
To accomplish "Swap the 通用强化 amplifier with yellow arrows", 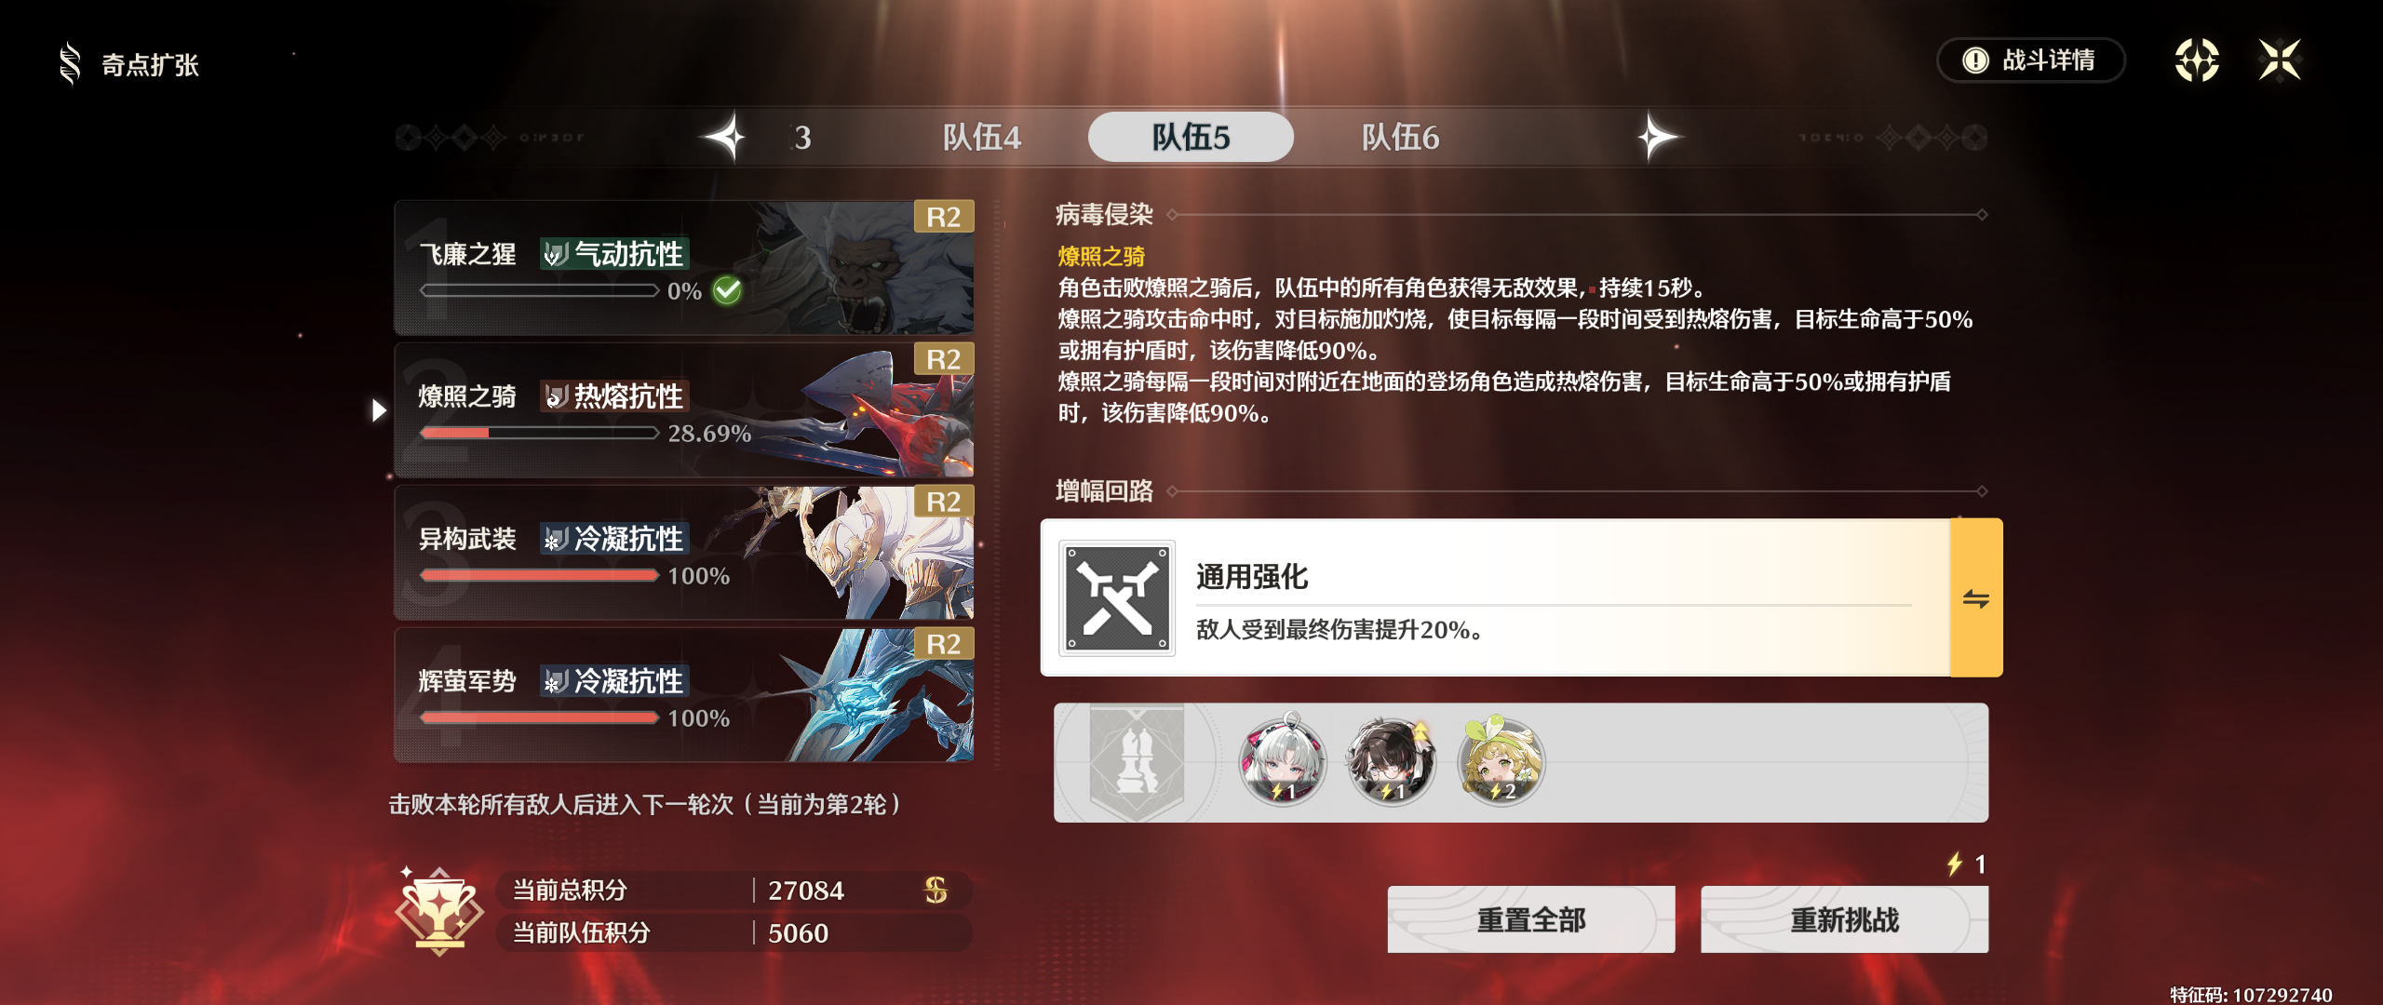I will (x=1975, y=597).
